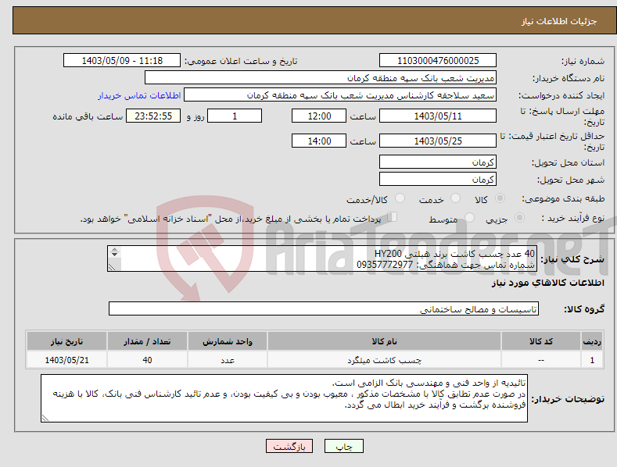The height and width of the screenshot is (467, 617).
Task: Click the delivery city field کرمان
Action: point(438,180)
